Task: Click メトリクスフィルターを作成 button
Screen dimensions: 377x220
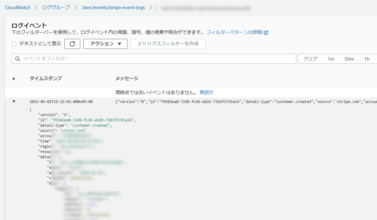Action: tap(168, 44)
